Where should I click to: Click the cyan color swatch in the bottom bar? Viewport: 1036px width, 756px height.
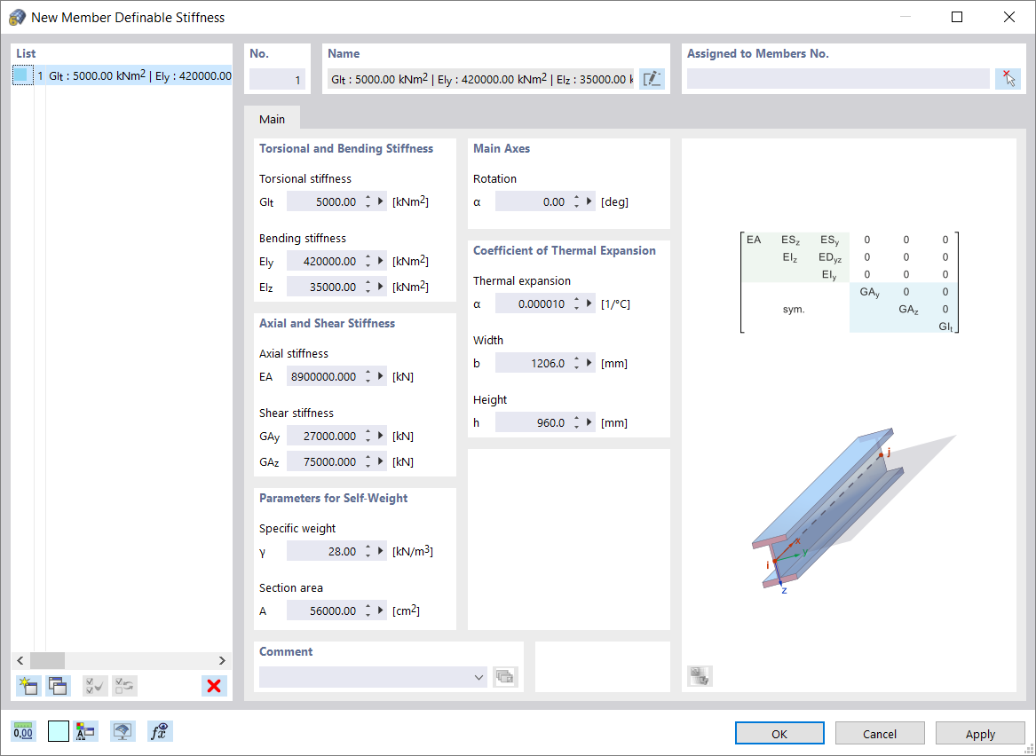coord(58,731)
